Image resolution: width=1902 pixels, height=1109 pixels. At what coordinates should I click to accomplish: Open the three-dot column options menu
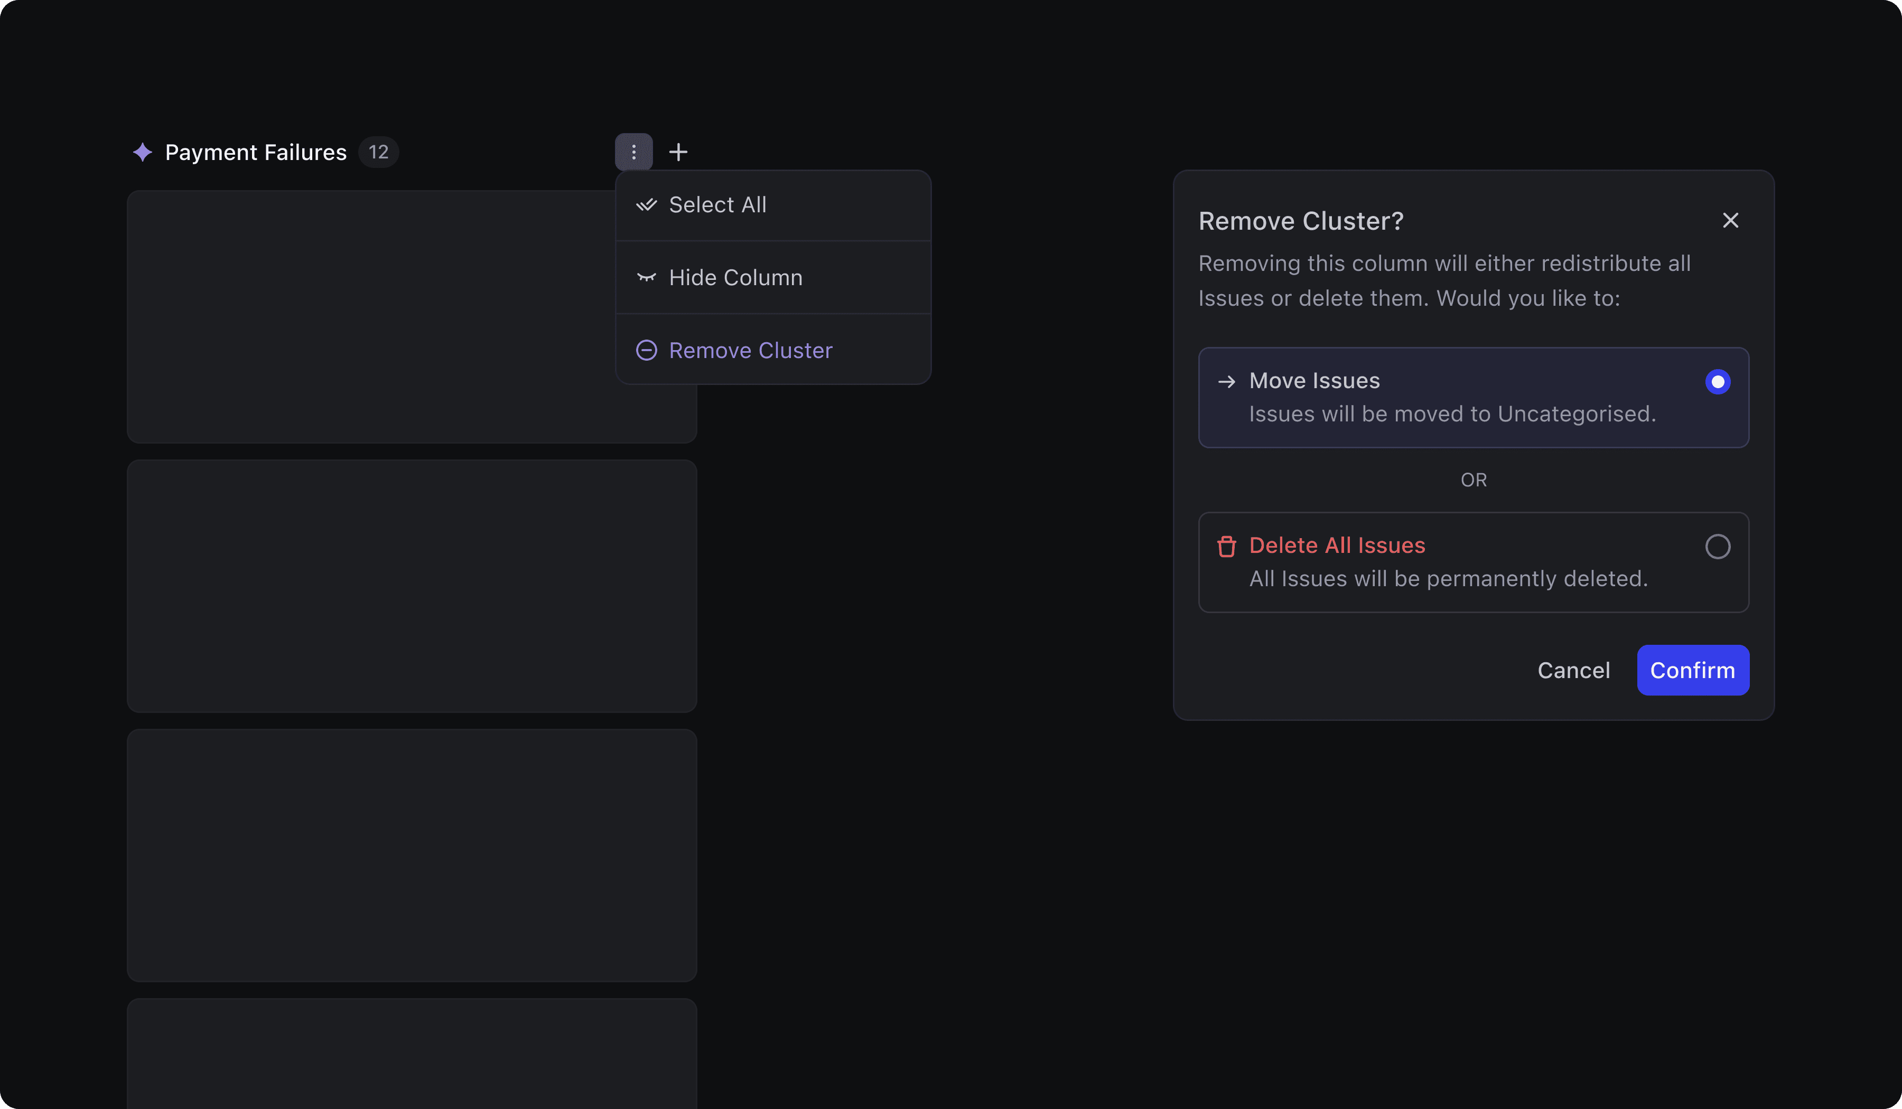tap(633, 153)
